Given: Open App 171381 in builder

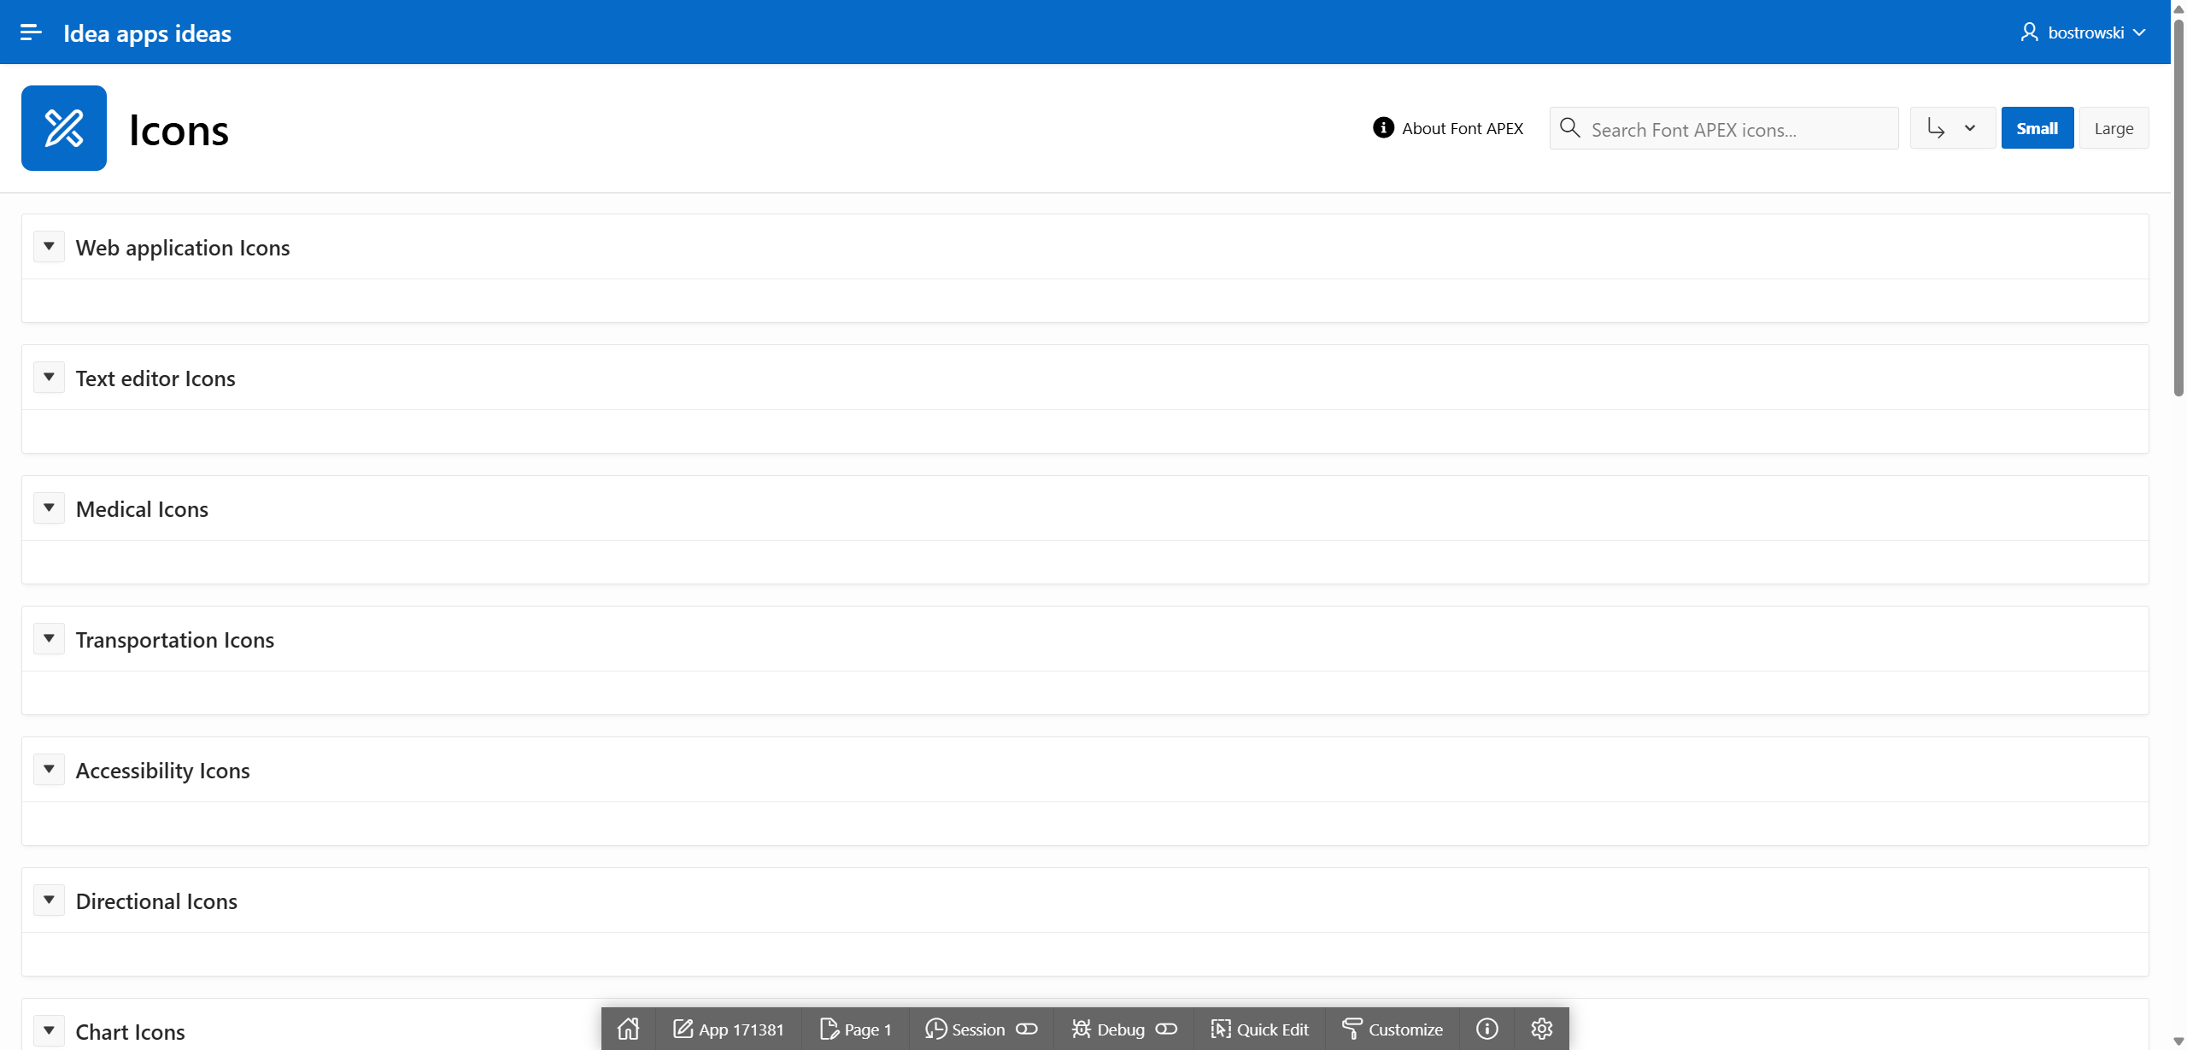Looking at the screenshot, I should click(728, 1029).
